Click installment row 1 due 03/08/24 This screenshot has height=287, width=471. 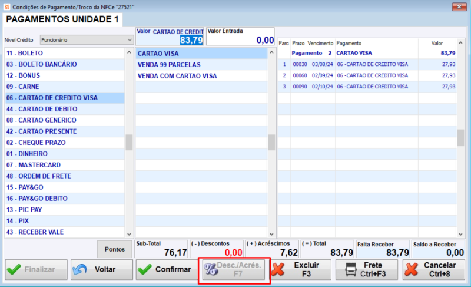pos(367,64)
